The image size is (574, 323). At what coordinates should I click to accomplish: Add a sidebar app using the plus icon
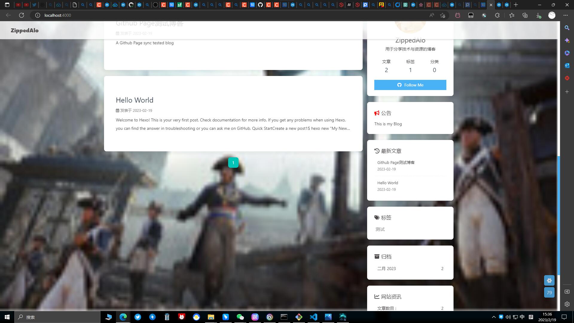pyautogui.click(x=567, y=92)
